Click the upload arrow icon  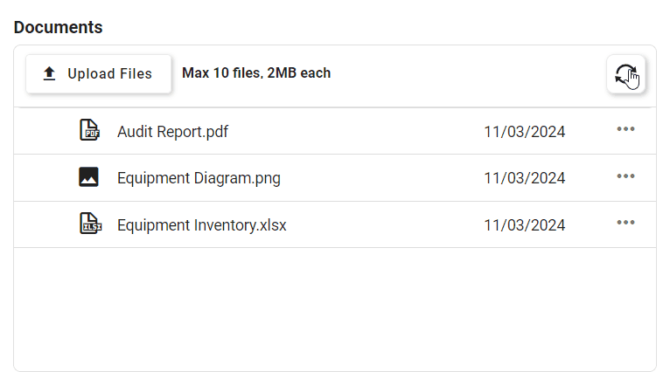[50, 74]
